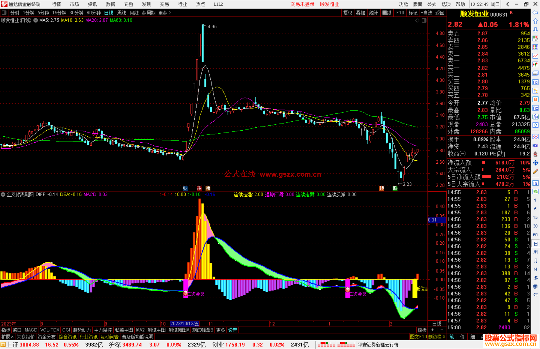Switch to the MACD indicator tab
Image resolution: width=540 pixels, height=349 pixels.
31,330
